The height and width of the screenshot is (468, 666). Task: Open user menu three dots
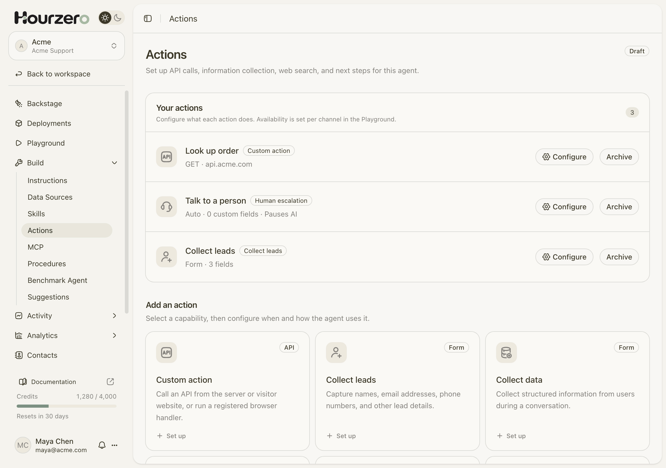click(x=114, y=445)
